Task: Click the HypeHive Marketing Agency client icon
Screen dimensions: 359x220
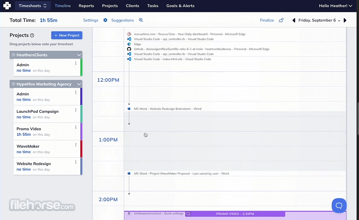Action: 13,84
